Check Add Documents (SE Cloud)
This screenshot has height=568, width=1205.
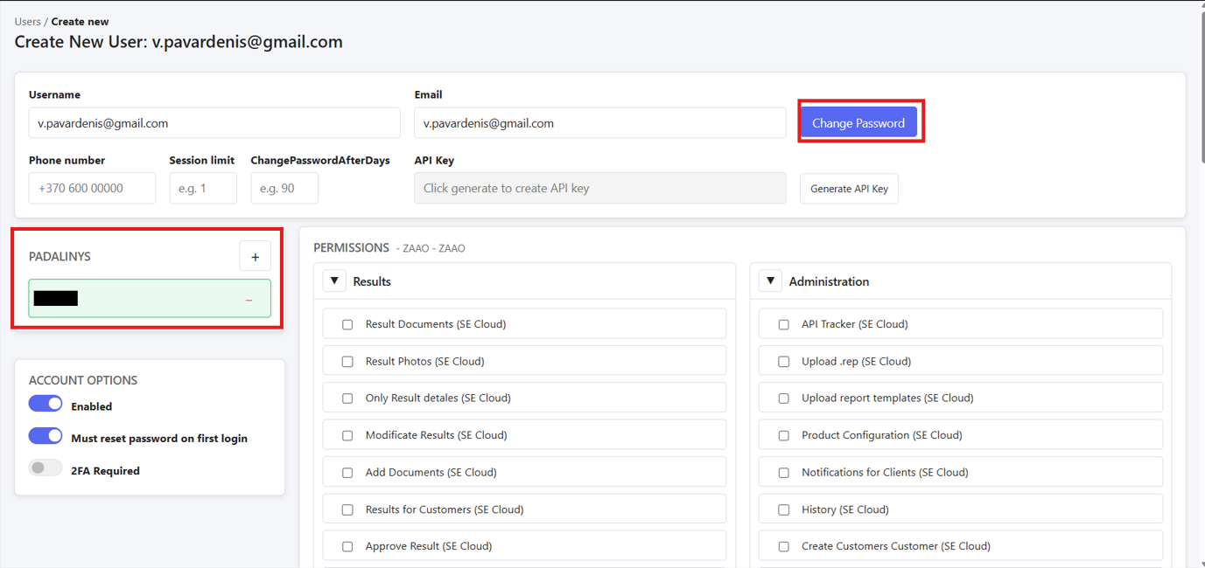(x=347, y=473)
